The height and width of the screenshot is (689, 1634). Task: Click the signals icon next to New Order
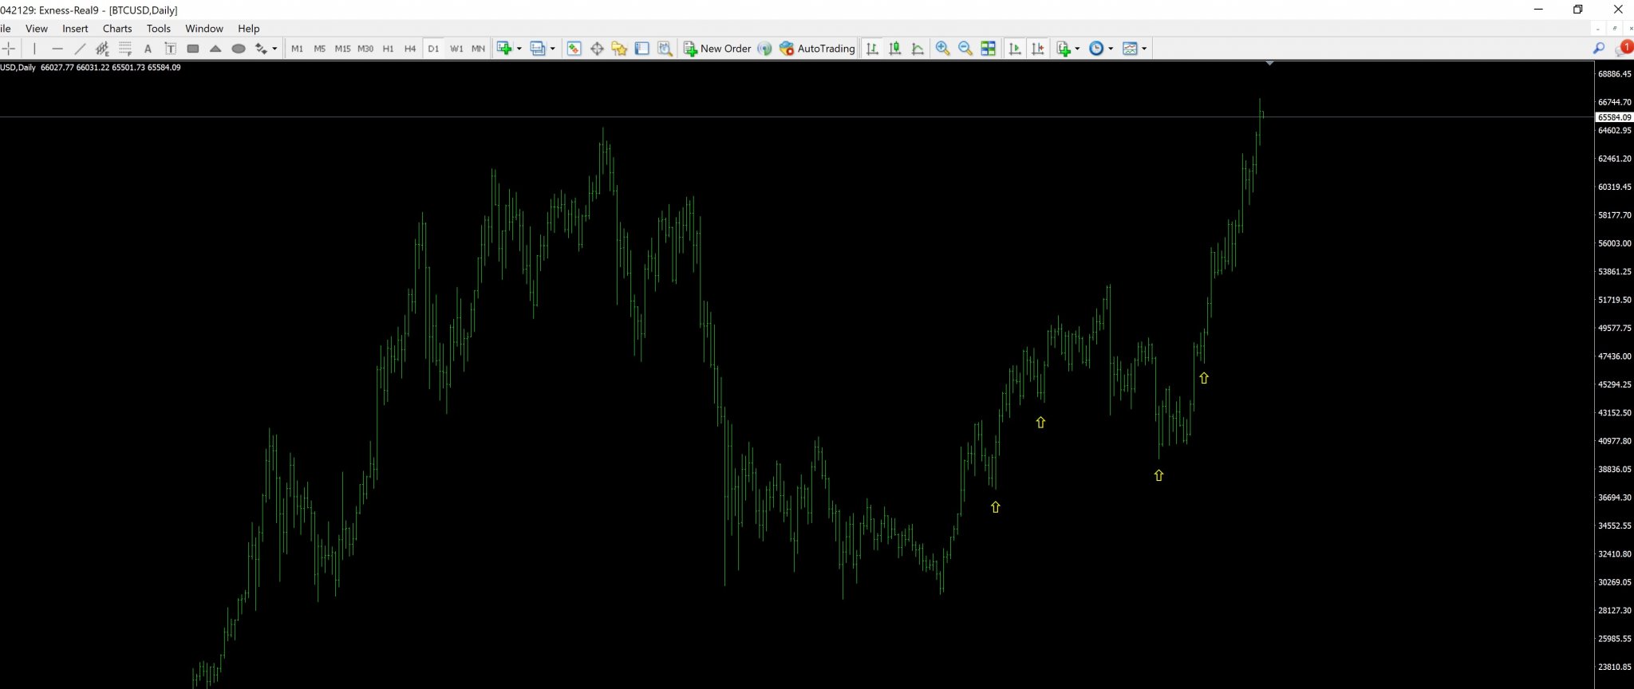[764, 49]
